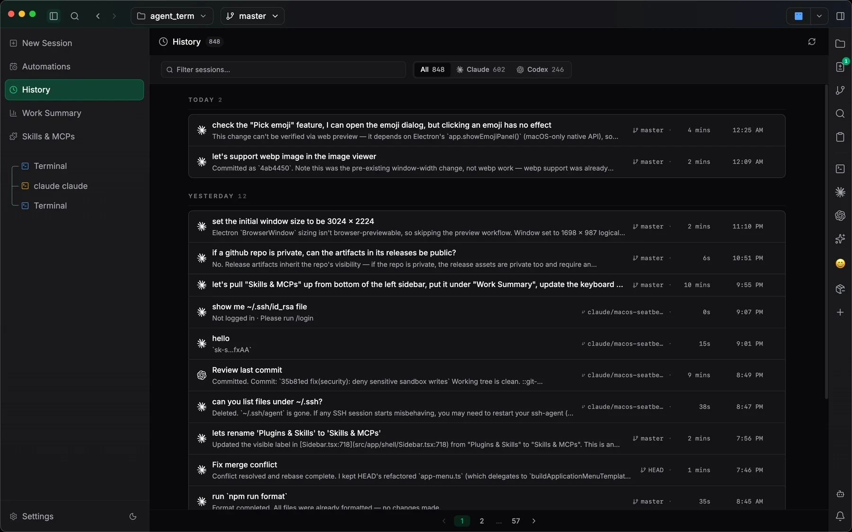This screenshot has width=852, height=532.
Task: Open the agent_term project dropdown
Action: [x=172, y=16]
